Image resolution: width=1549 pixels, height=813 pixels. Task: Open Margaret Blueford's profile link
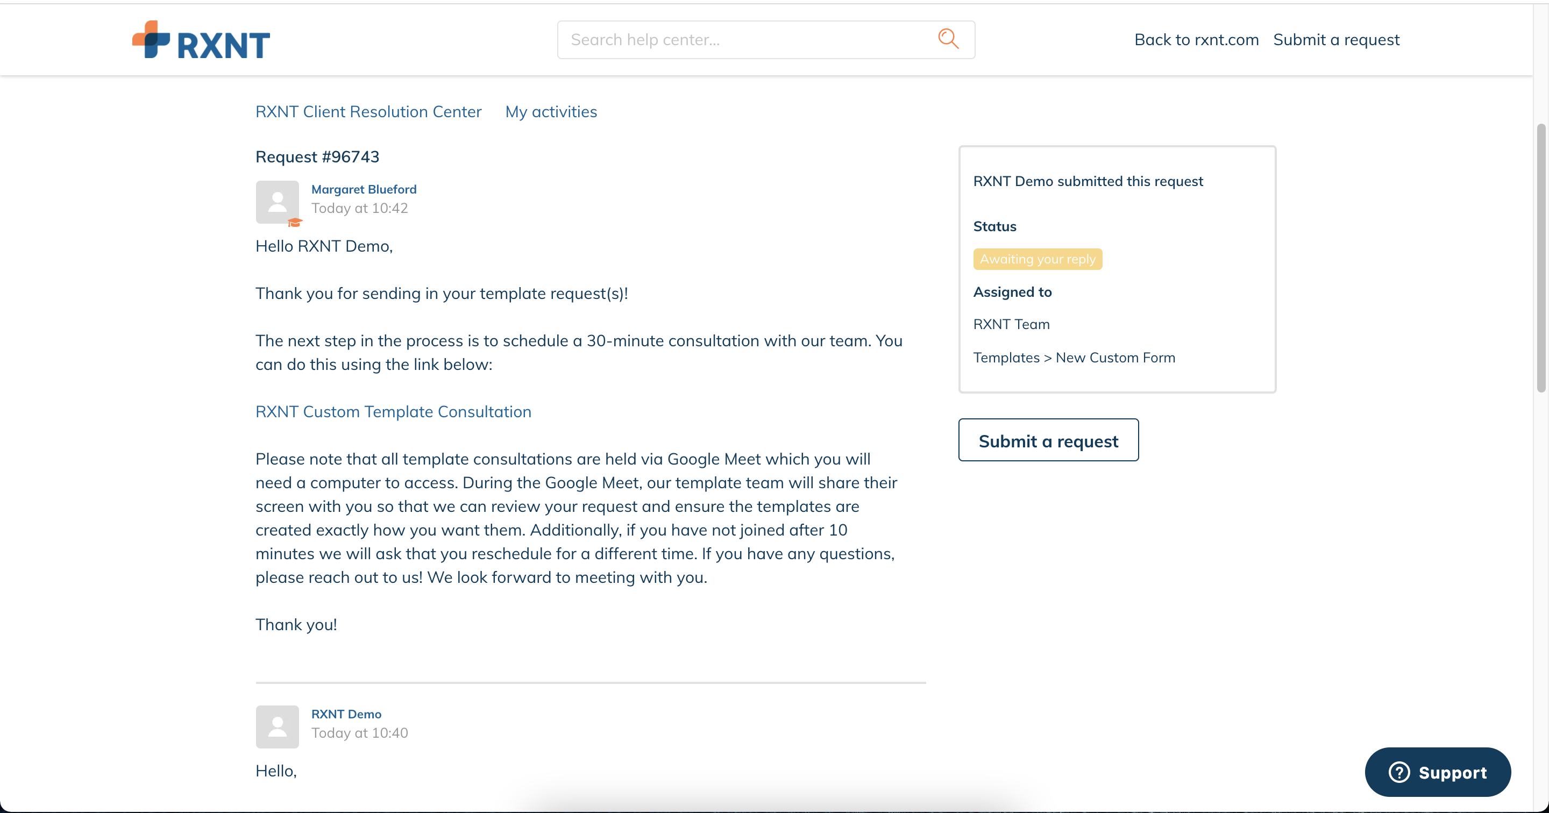(x=364, y=189)
